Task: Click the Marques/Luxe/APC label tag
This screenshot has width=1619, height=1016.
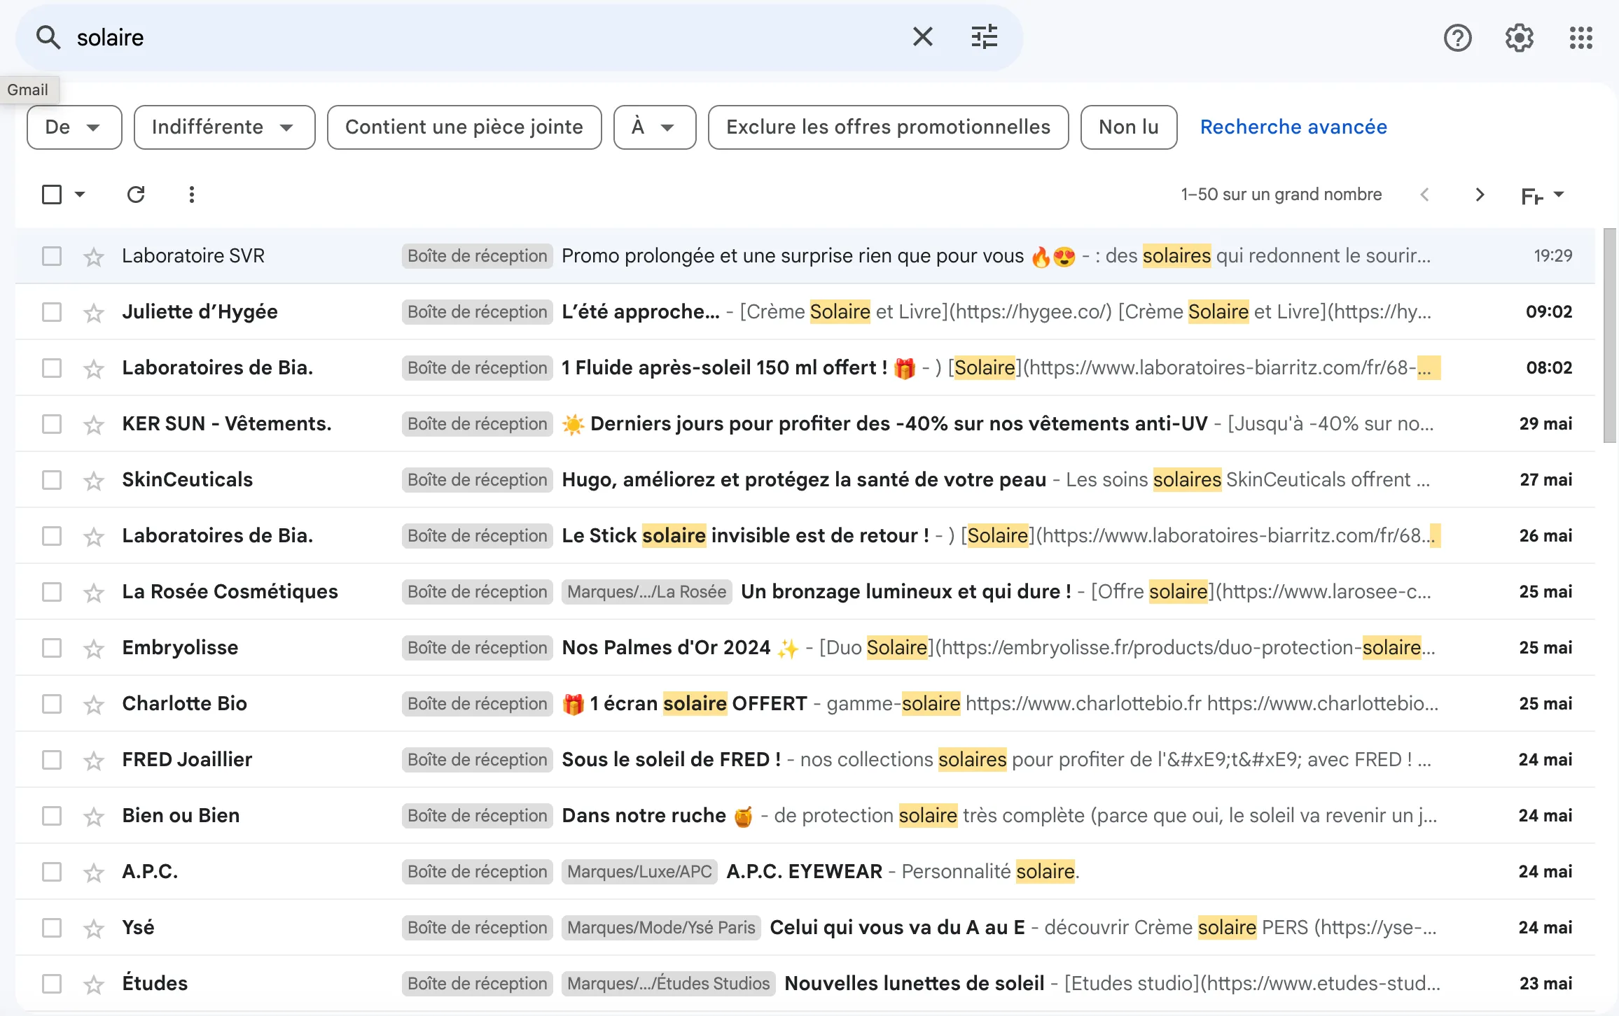Action: (x=639, y=872)
